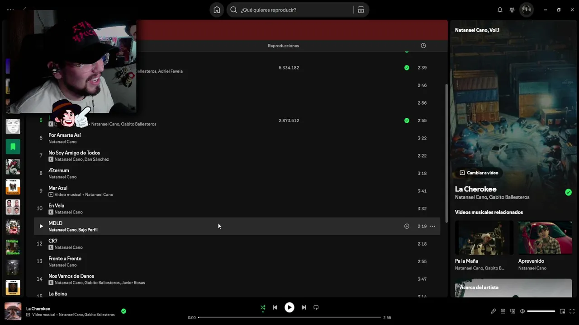Screen dimensions: 579x325
Task: Open the La Cherokee title in right panel
Action: click(x=476, y=189)
